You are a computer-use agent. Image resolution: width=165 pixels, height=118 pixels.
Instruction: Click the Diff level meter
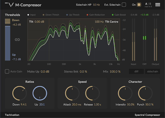(x=144, y=40)
